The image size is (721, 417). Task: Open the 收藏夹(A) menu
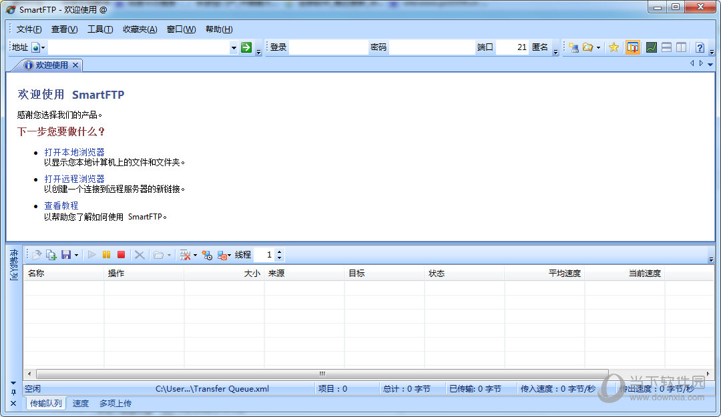[140, 29]
